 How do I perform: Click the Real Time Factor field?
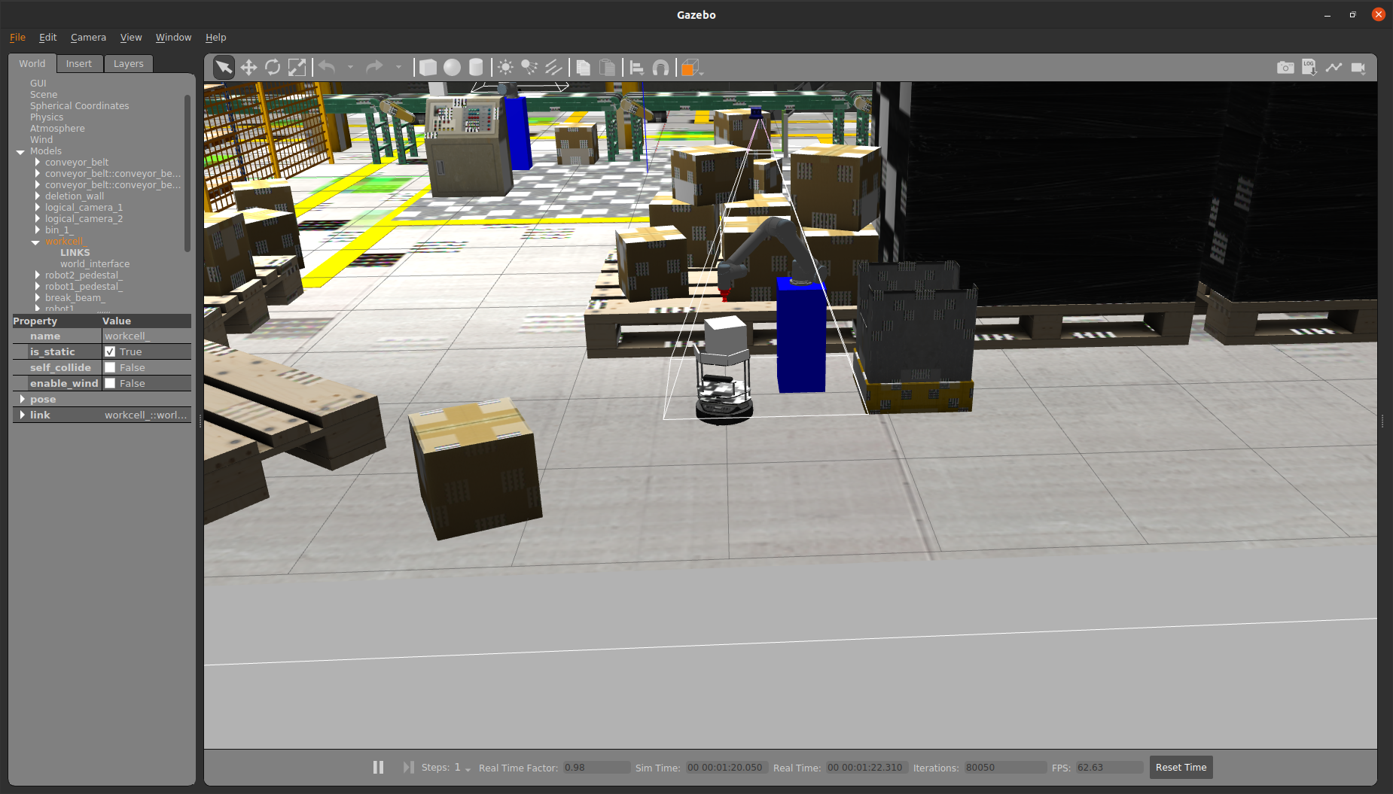[596, 767]
